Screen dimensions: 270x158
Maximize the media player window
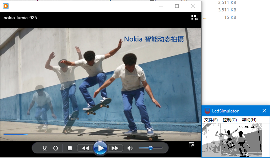(x=177, y=6)
